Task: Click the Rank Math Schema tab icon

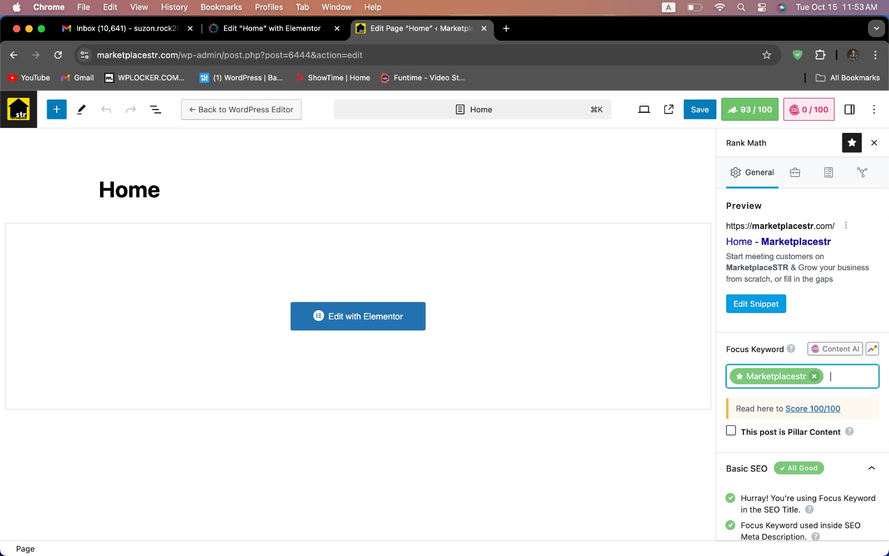Action: (828, 172)
